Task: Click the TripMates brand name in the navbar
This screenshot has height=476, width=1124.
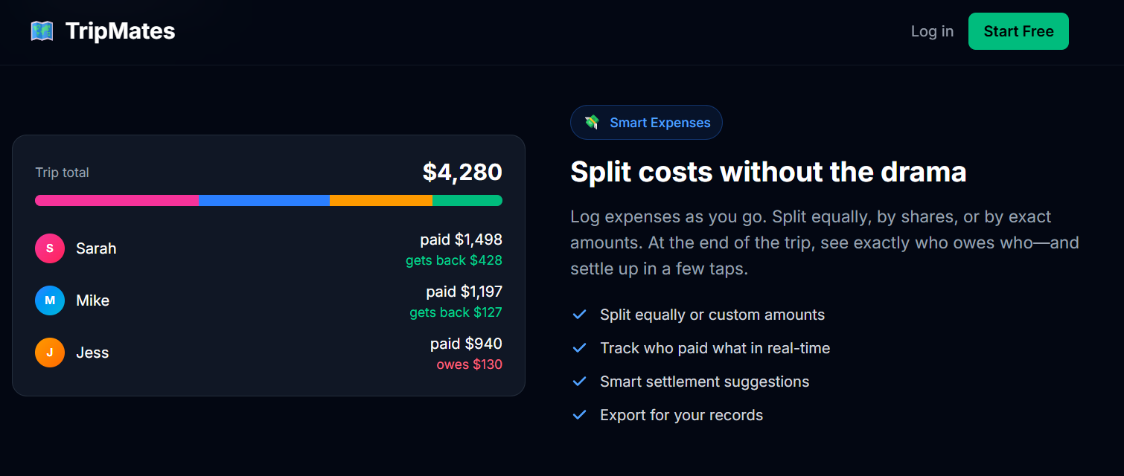Action: [x=119, y=30]
